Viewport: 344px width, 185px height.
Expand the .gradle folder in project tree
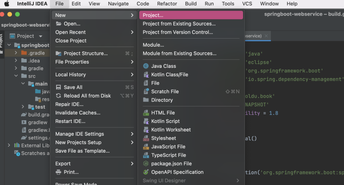pyautogui.click(x=16, y=53)
